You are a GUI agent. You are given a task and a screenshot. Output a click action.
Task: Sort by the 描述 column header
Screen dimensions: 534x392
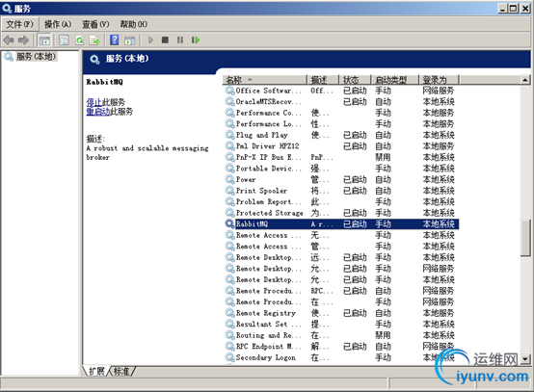pos(323,80)
